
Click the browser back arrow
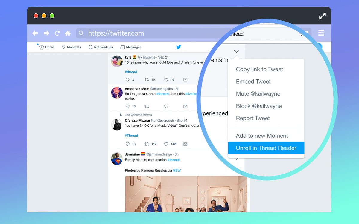pyautogui.click(x=35, y=33)
